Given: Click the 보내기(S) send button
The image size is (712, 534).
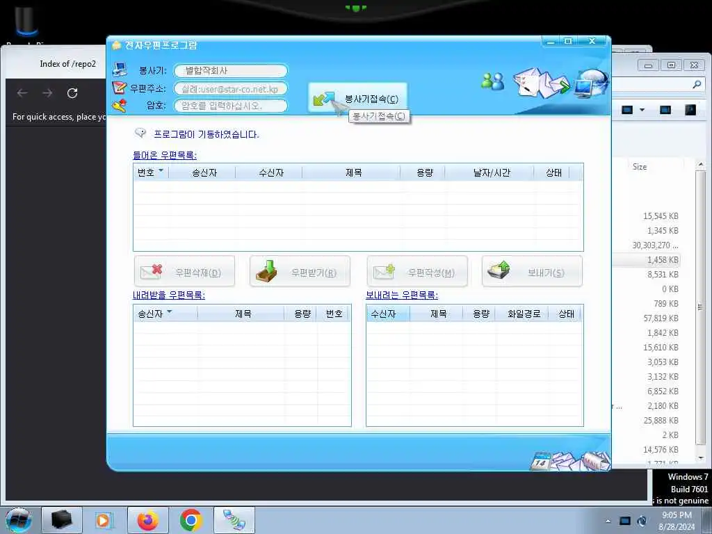Looking at the screenshot, I should [532, 272].
